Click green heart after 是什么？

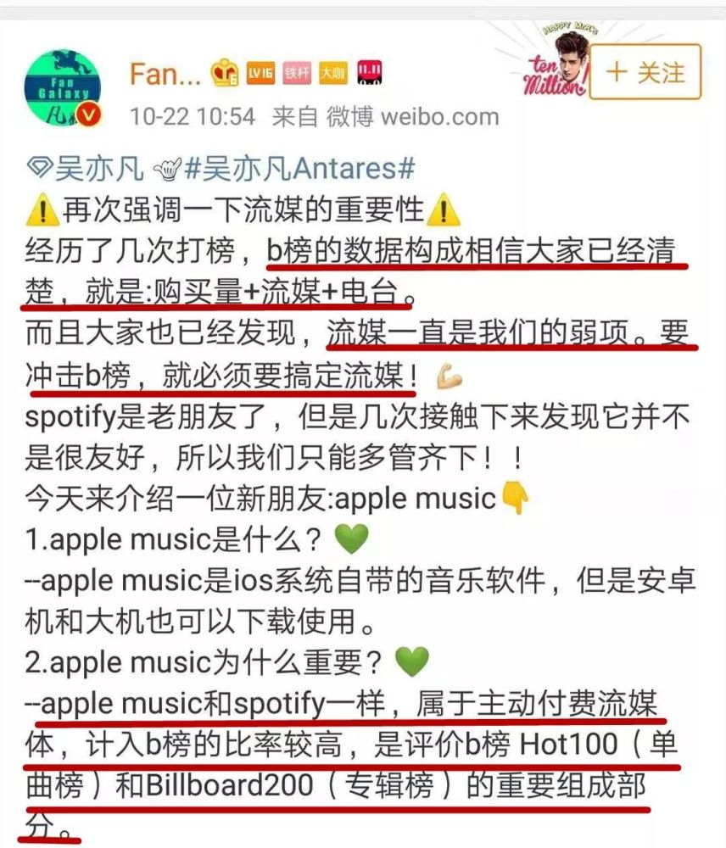pyautogui.click(x=352, y=539)
